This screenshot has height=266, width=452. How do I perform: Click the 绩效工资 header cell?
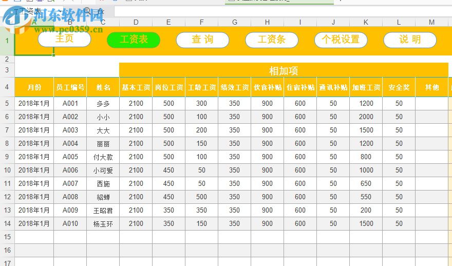234,87
